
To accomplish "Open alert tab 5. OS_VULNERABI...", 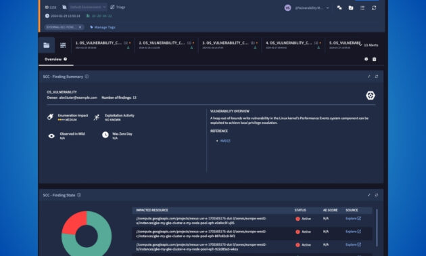I will pos(344,45).
